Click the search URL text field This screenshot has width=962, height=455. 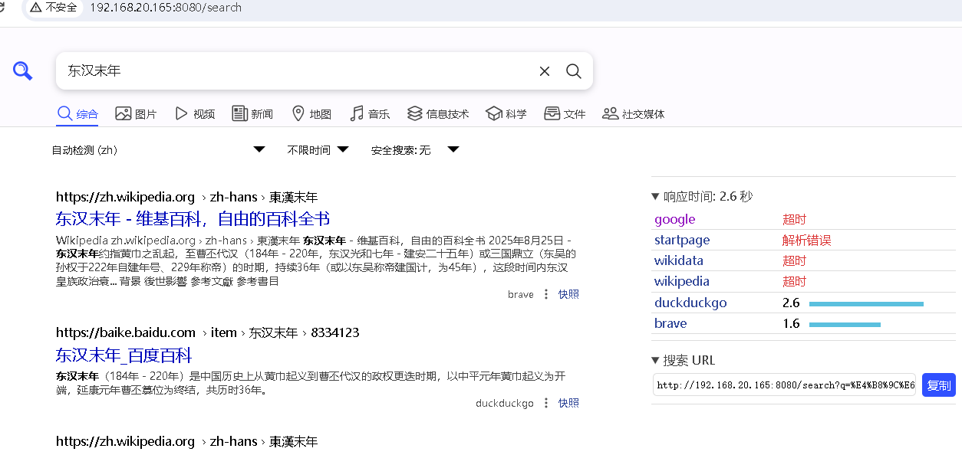click(783, 385)
